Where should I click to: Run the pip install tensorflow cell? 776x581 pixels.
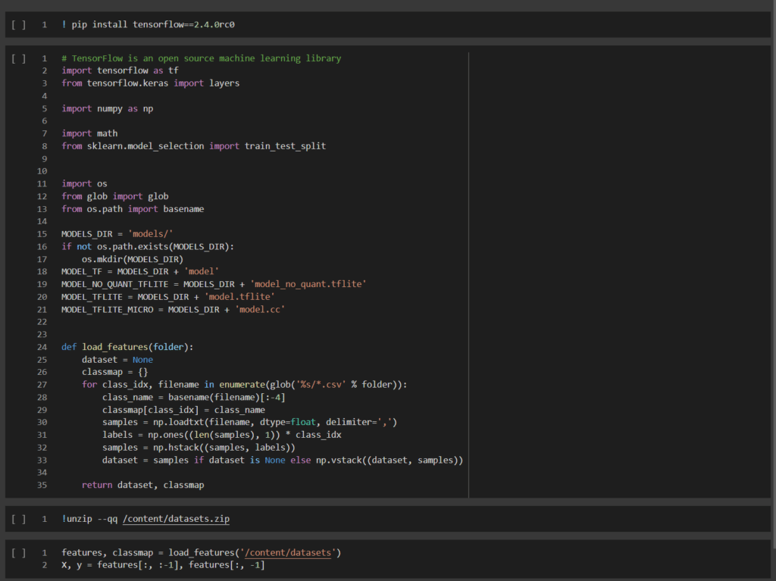coord(18,25)
